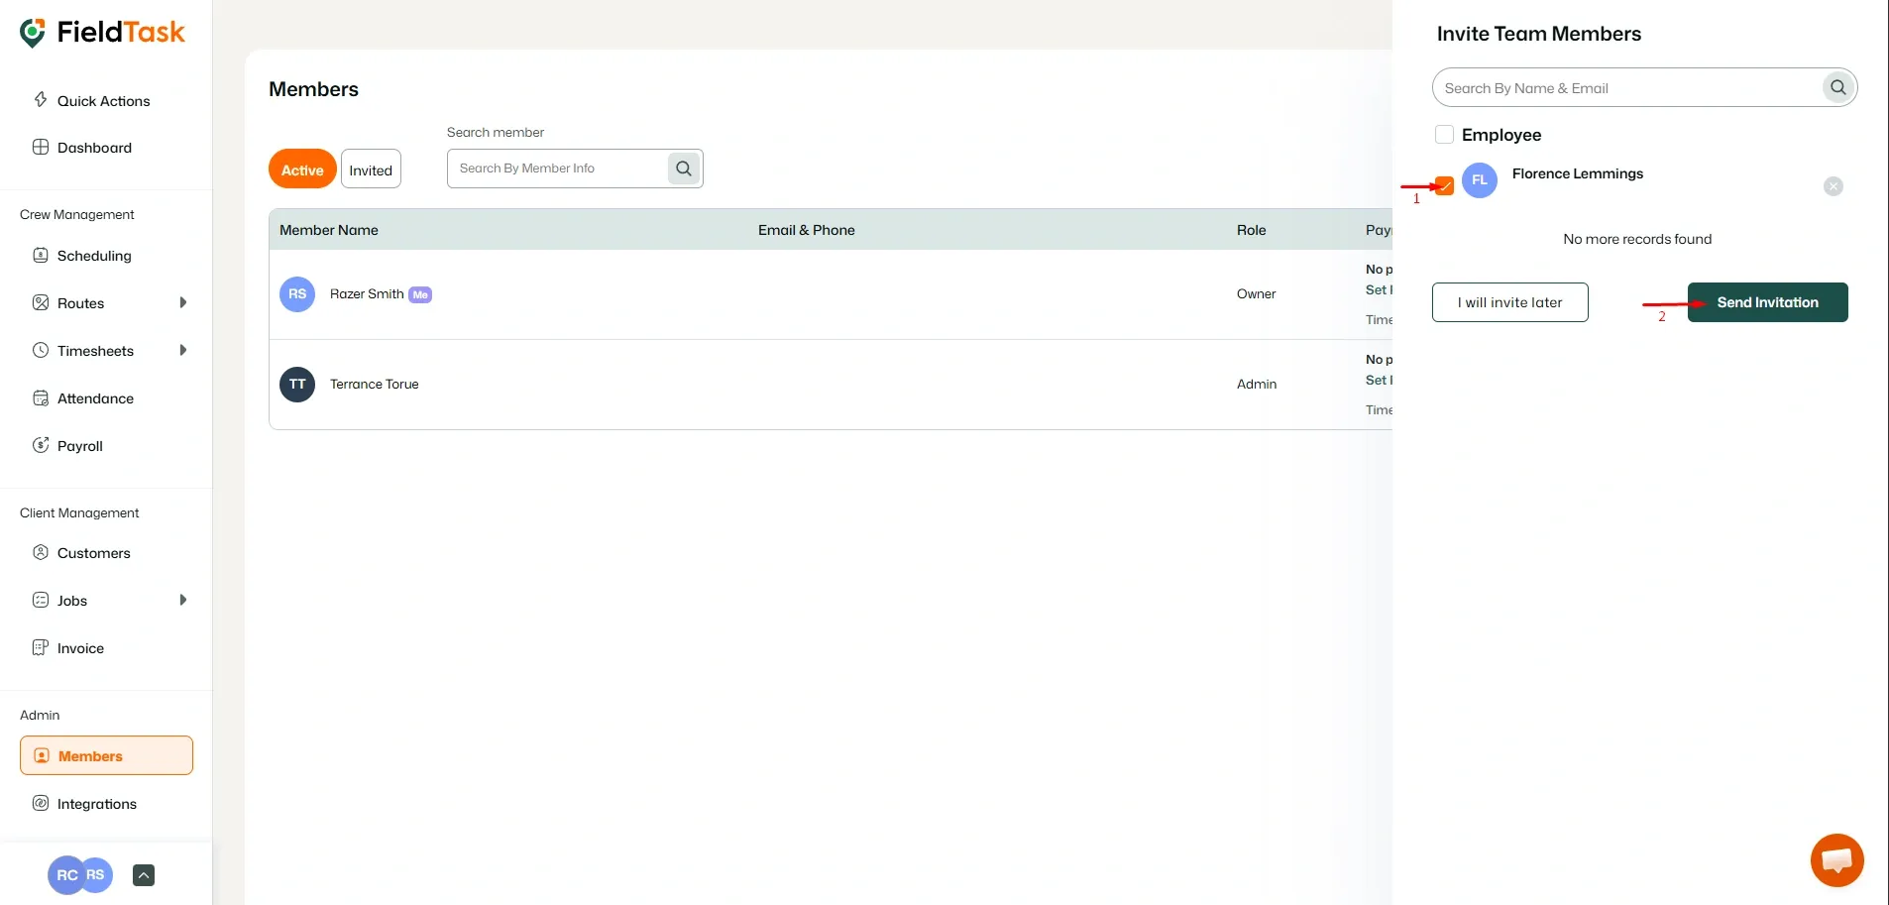Open the chat support bubble

[x=1835, y=858]
